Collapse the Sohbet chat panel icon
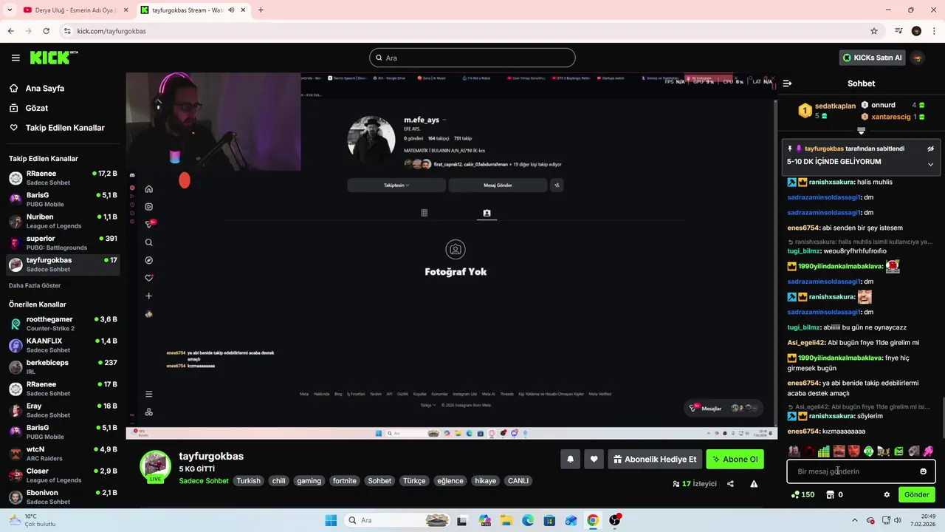 787,83
